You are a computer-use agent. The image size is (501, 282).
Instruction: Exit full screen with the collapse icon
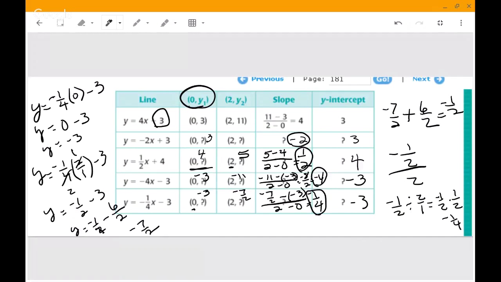click(x=440, y=23)
